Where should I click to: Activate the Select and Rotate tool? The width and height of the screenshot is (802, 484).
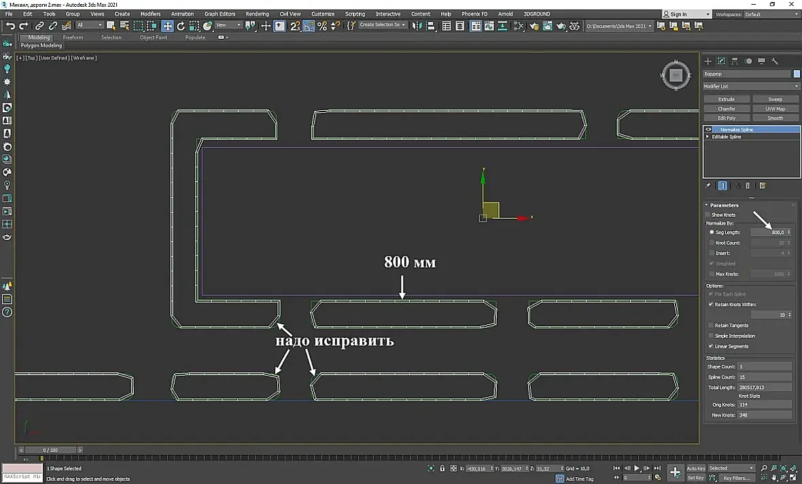tap(181, 26)
